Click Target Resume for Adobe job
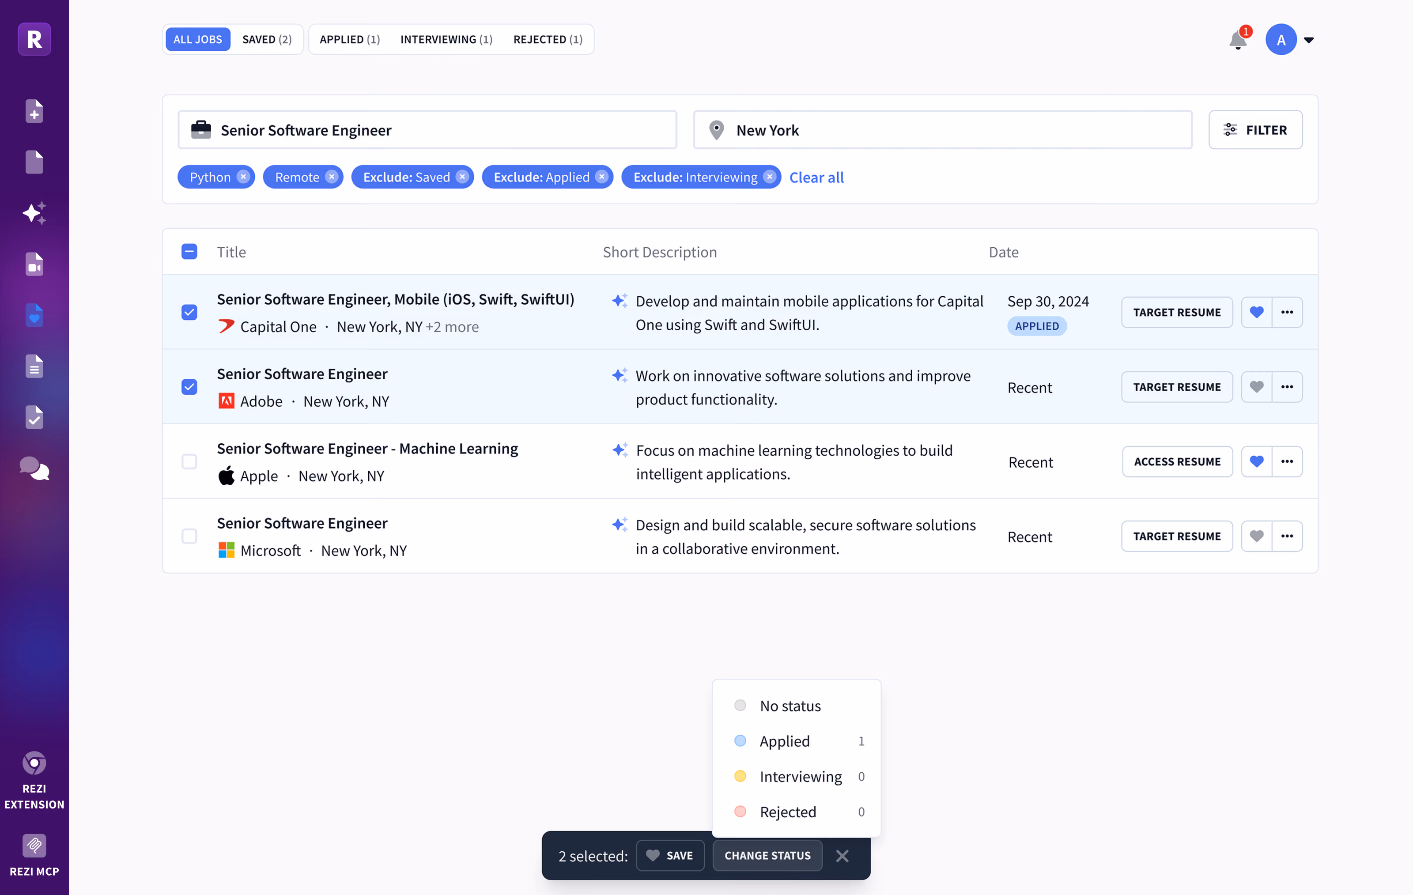The image size is (1413, 895). point(1176,387)
